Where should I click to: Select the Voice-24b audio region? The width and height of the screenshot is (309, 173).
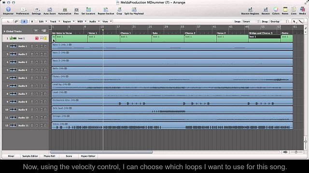tap(172, 125)
